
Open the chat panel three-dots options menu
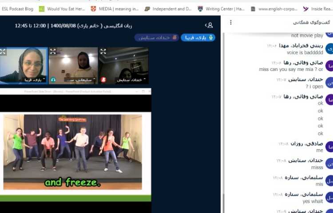tap(230, 22)
